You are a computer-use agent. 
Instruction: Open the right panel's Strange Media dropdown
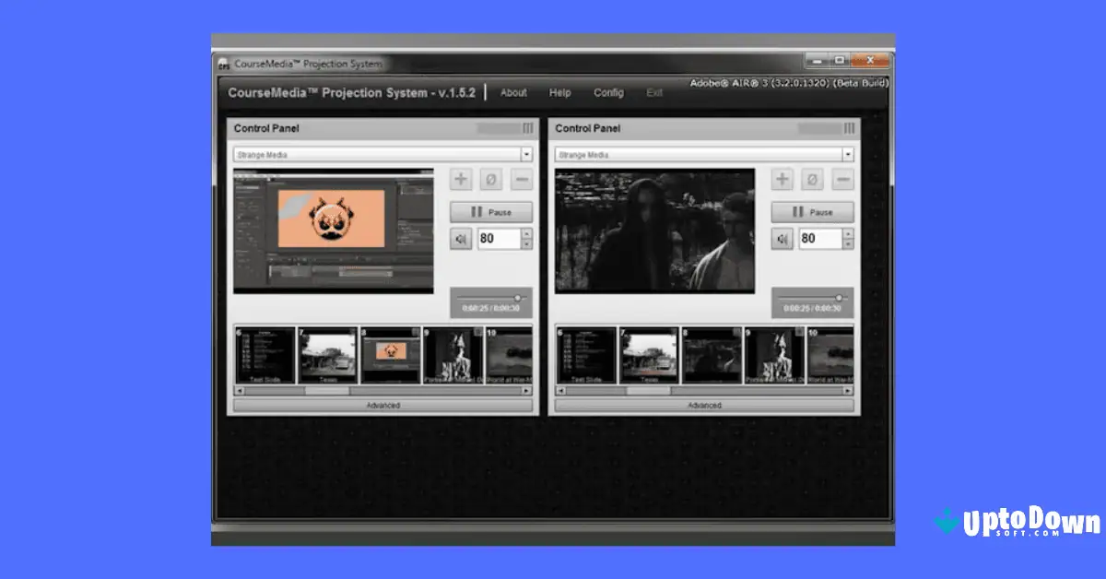click(705, 154)
